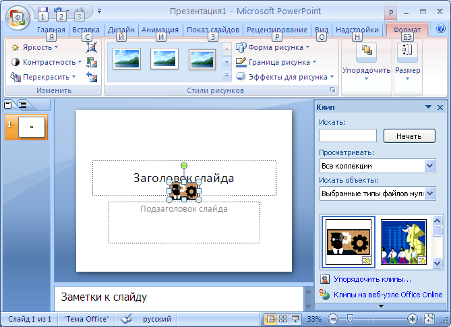Open PowerPoint help question mark icon
This screenshot has height=327, width=451.
[440, 29]
